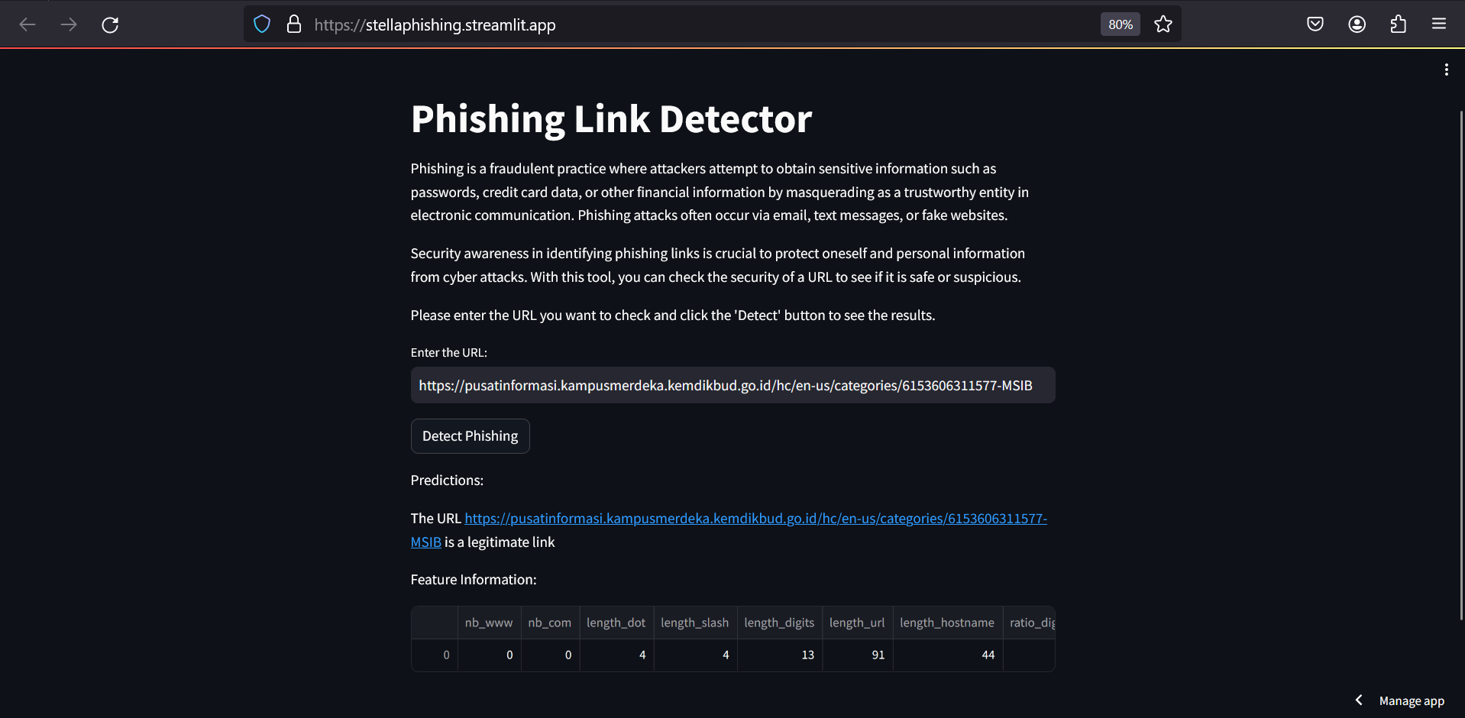Click the Manage app label

[x=1412, y=701]
